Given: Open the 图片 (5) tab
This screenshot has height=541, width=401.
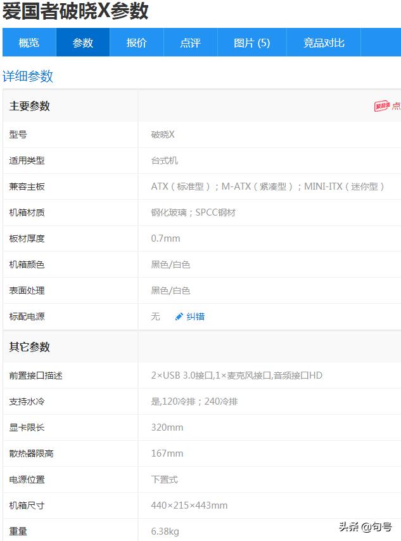Looking at the screenshot, I should pos(251,43).
